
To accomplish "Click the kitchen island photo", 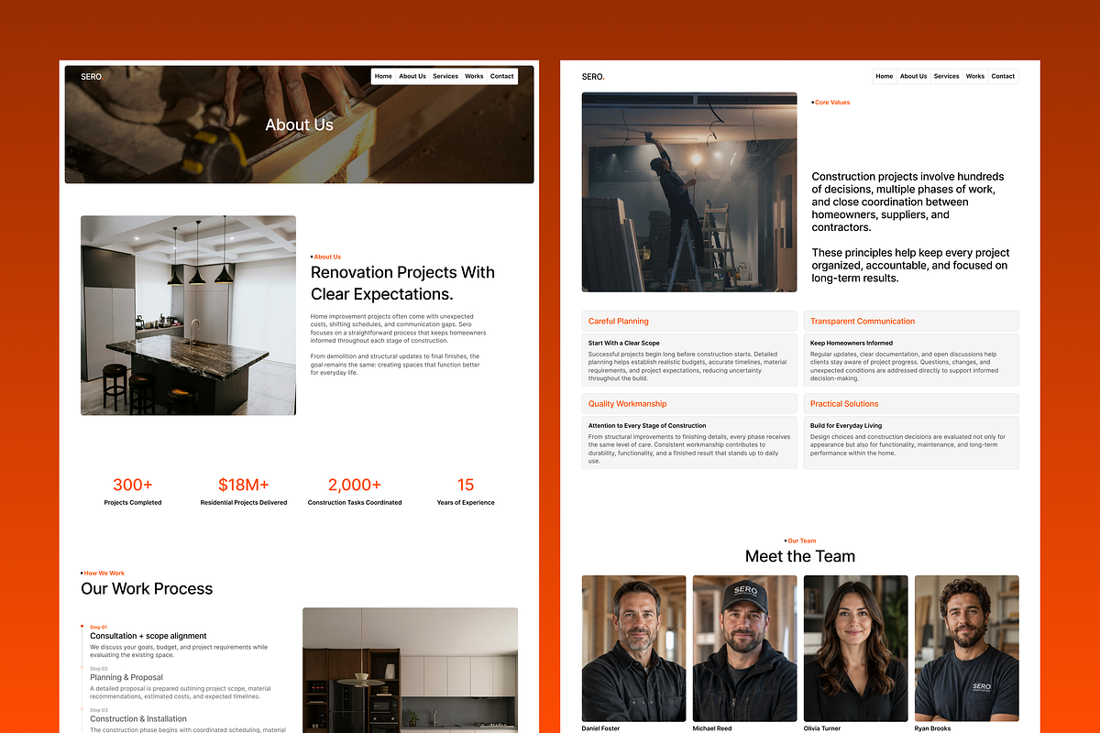I will coord(188,315).
